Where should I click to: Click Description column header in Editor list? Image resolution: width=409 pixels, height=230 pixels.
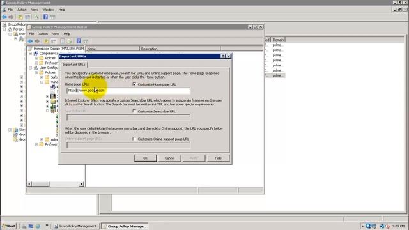pos(180,49)
